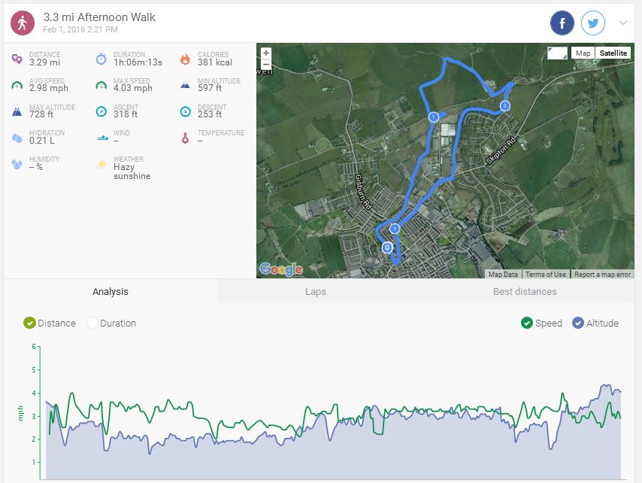642x483 pixels.
Task: Switch map to Map view
Action: coord(583,53)
